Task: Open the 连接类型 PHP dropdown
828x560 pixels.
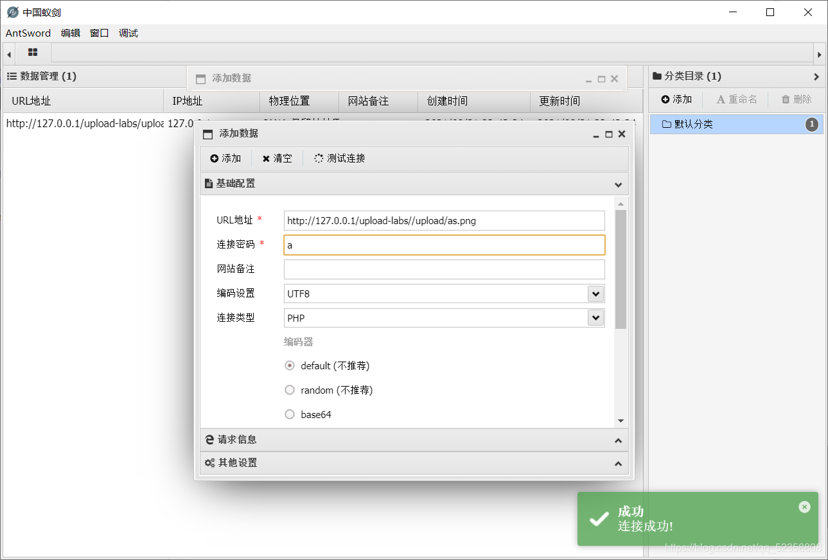Action: (x=596, y=318)
